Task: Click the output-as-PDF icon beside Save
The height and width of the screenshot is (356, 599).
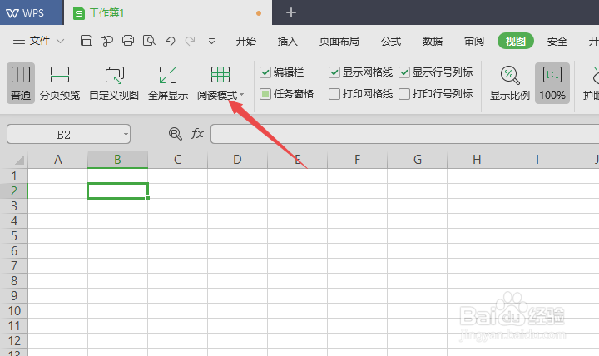Action: (x=107, y=41)
